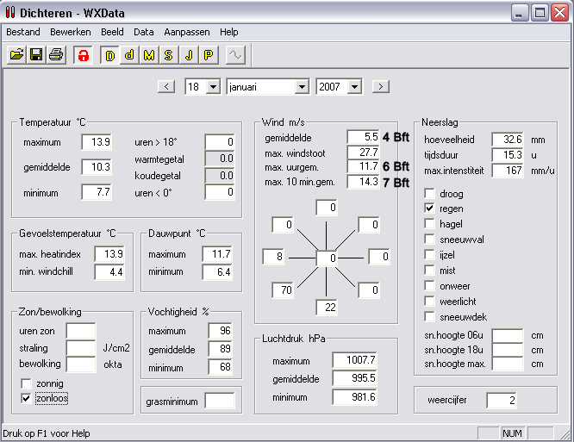574x442 pixels.
Task: Switch to the M view icon
Action: pyautogui.click(x=149, y=55)
